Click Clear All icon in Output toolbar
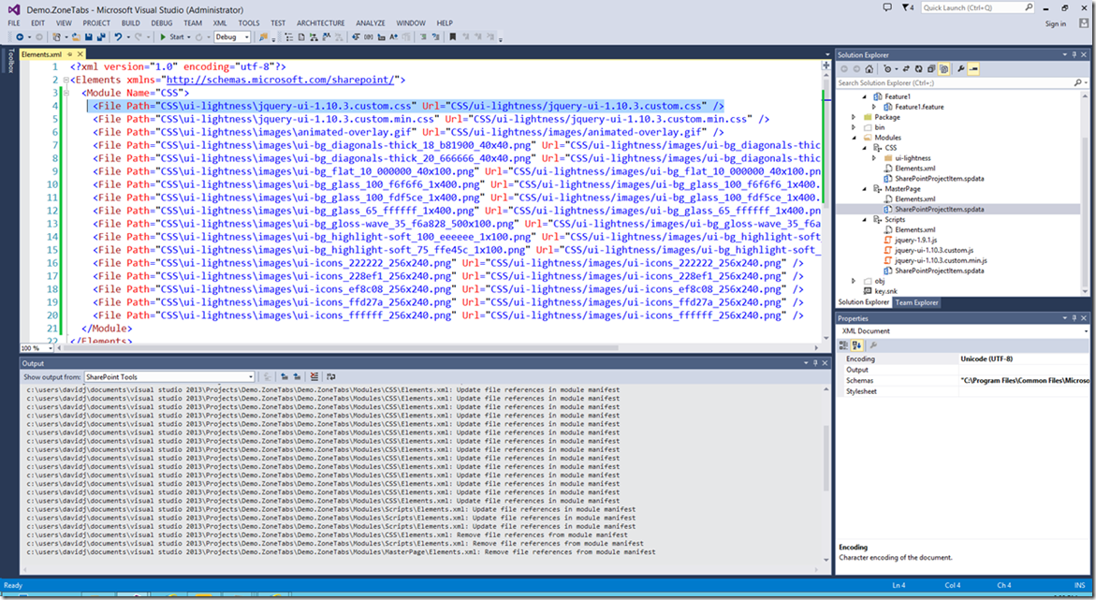1096x600 pixels. [314, 377]
